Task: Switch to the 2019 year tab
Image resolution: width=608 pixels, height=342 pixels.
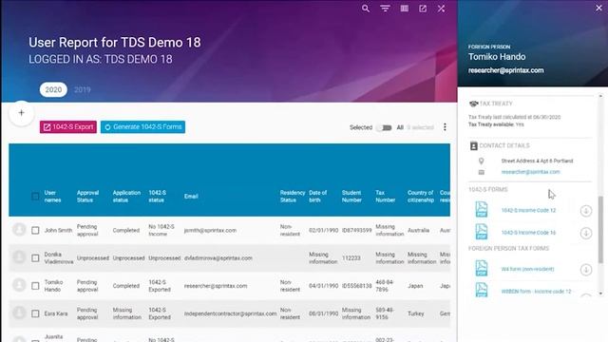Action: pyautogui.click(x=83, y=90)
